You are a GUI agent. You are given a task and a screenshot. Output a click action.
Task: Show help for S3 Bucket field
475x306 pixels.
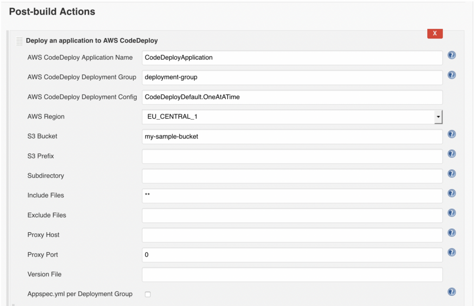coord(452,134)
